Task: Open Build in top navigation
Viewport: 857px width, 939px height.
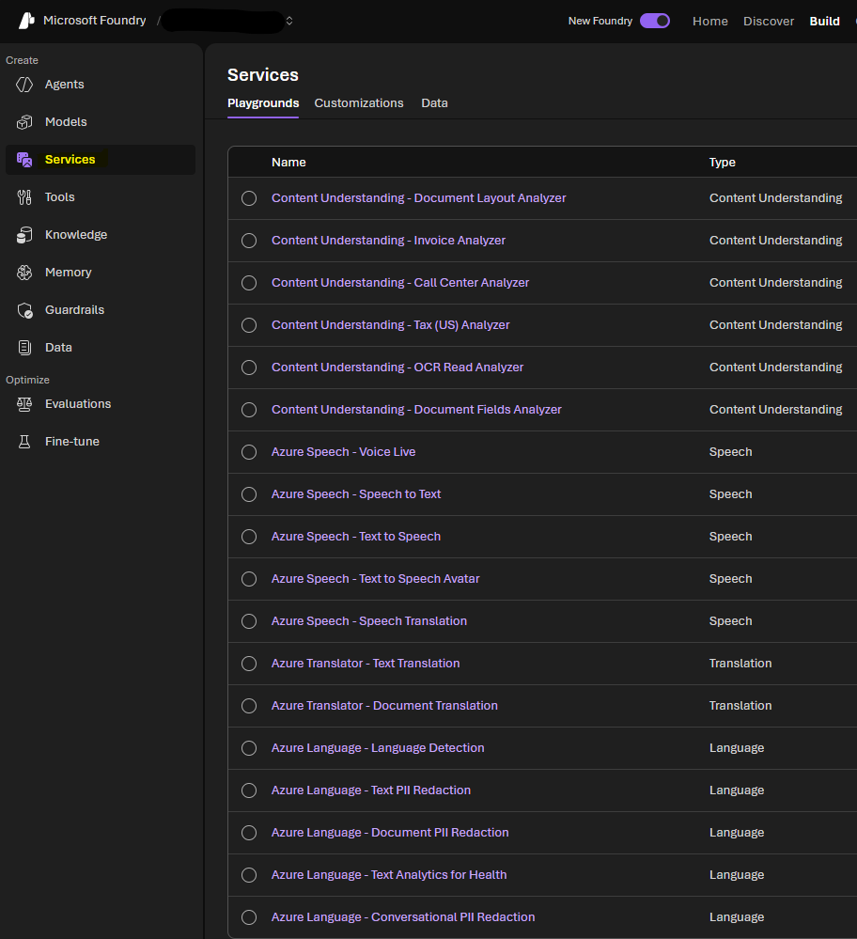Action: pos(824,21)
